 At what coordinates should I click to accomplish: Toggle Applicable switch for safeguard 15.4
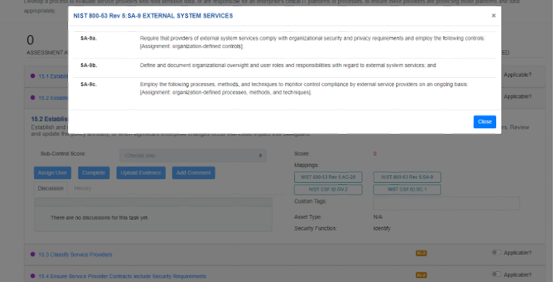point(497,275)
